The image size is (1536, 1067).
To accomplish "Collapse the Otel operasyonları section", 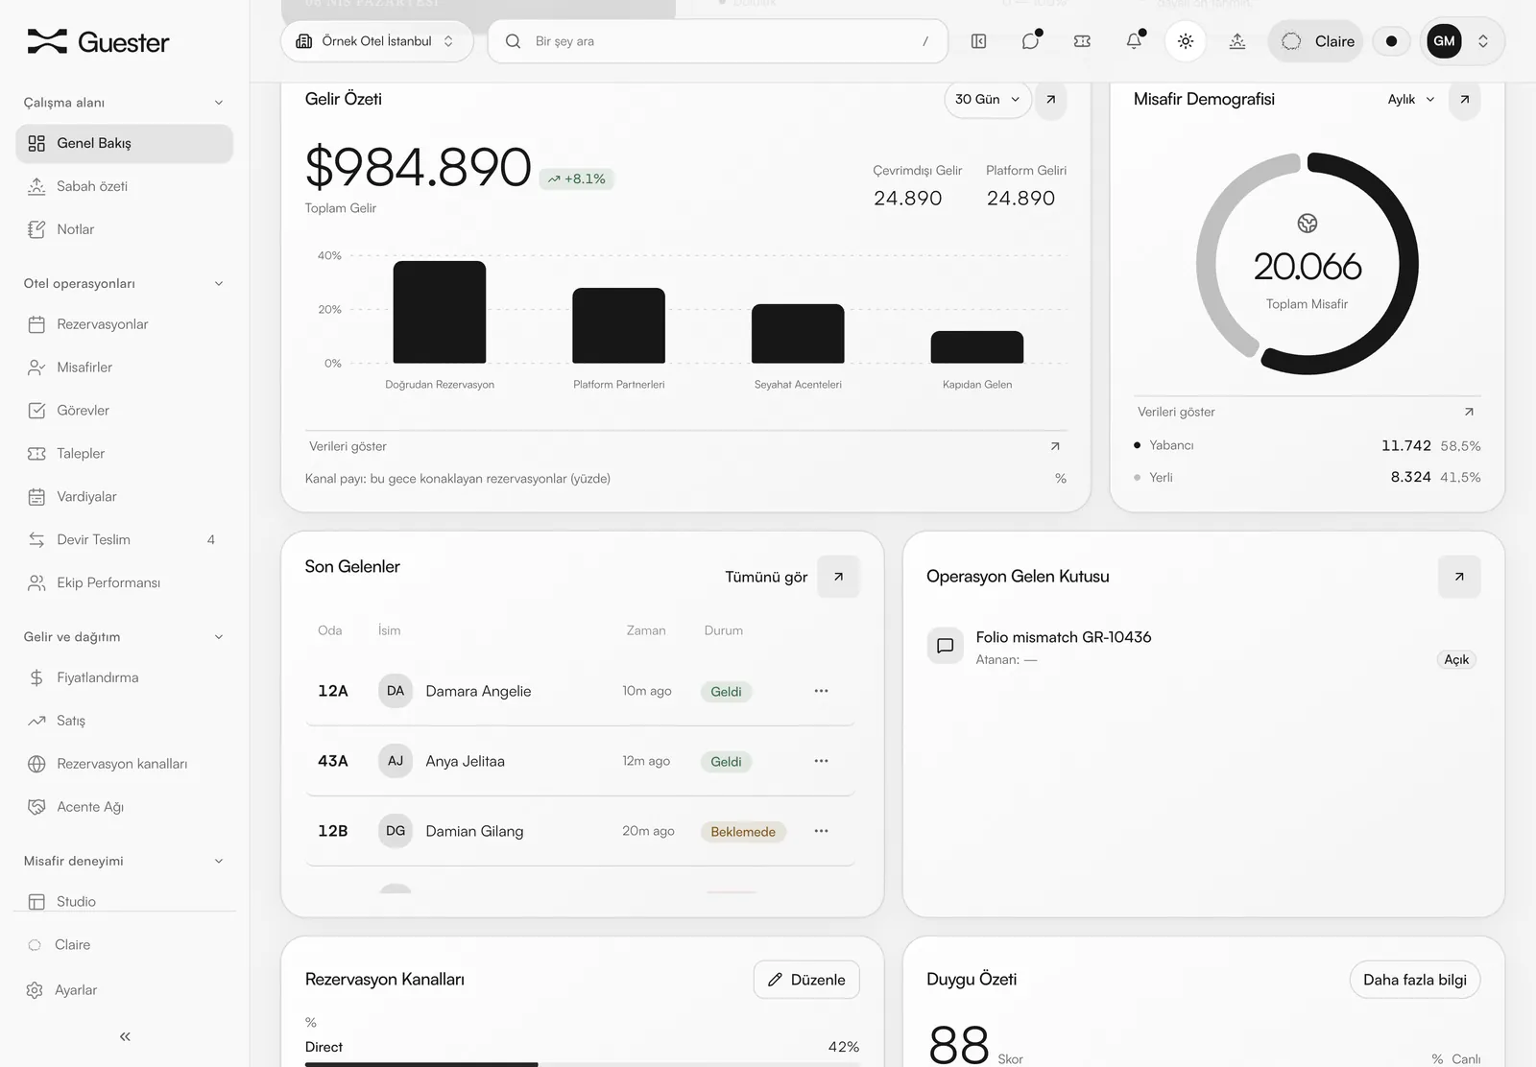I will click(124, 283).
